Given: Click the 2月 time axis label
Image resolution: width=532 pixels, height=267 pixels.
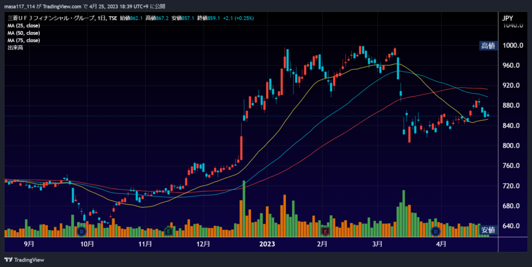Looking at the screenshot, I should pos(322,244).
